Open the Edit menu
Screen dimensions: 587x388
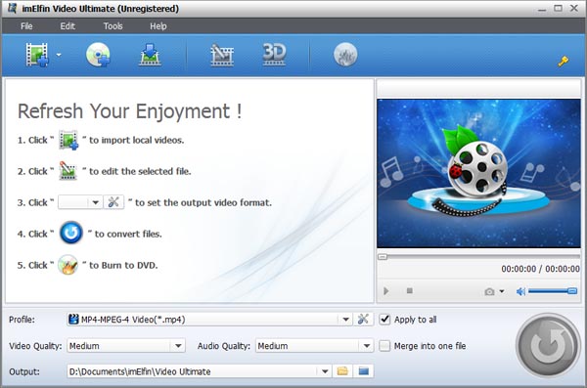(68, 26)
